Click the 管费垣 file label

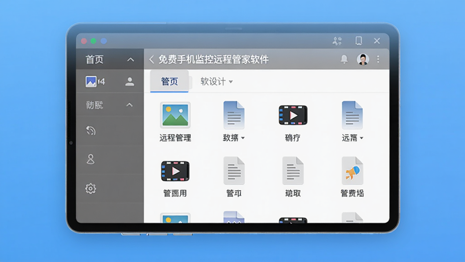(x=352, y=193)
